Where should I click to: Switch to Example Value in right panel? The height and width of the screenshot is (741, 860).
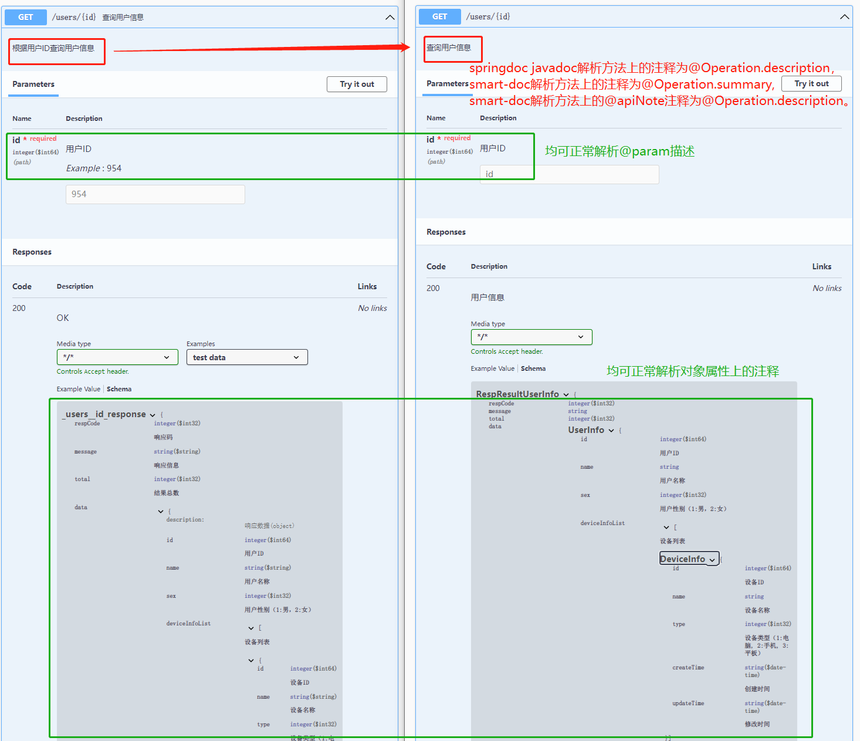click(493, 368)
